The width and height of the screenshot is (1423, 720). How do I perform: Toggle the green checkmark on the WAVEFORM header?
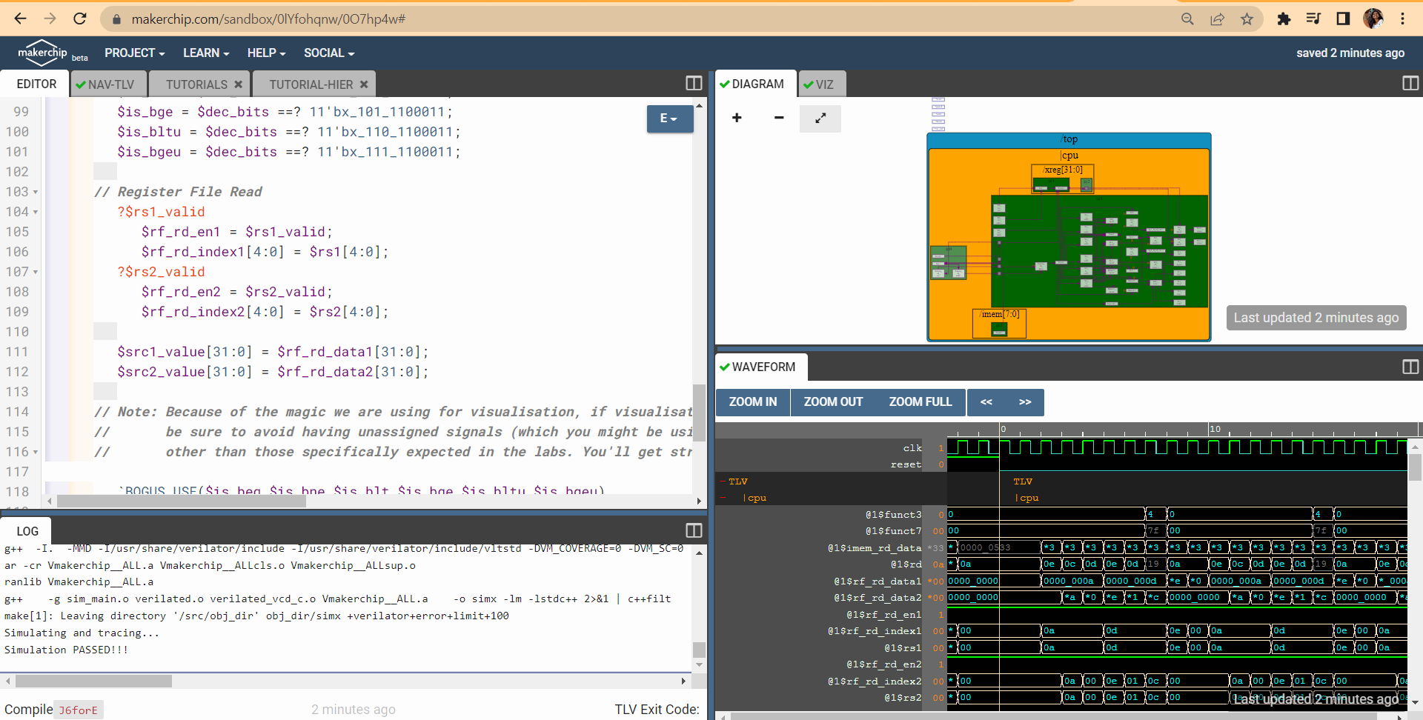click(724, 366)
